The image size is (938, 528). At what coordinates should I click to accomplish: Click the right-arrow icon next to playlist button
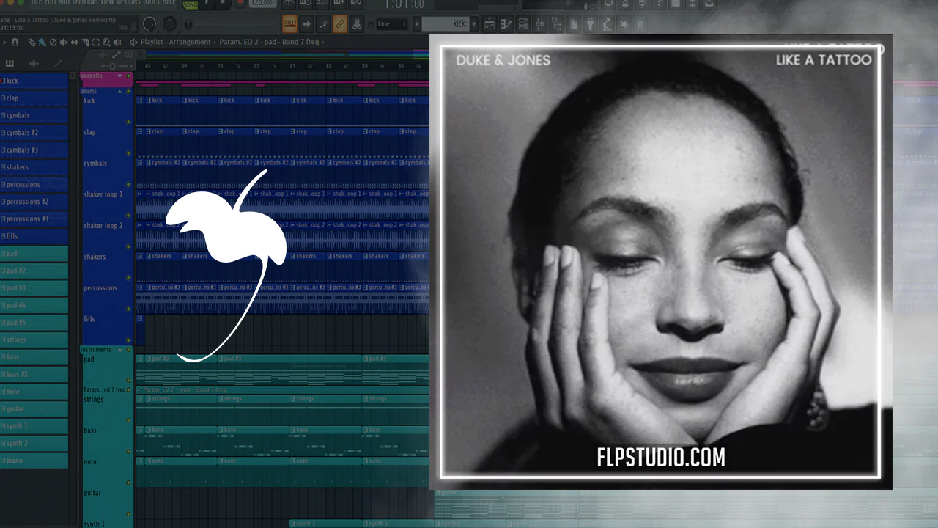pyautogui.click(x=306, y=24)
